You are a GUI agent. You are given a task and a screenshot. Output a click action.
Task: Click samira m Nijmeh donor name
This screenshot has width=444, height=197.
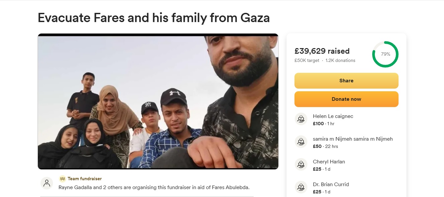coord(353,139)
